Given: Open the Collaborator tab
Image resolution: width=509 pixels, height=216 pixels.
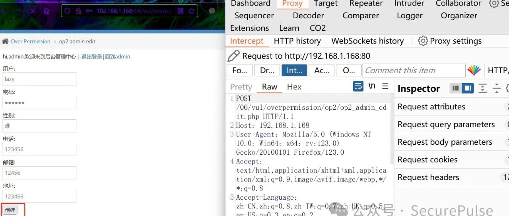Looking at the screenshot, I should click(x=458, y=4).
